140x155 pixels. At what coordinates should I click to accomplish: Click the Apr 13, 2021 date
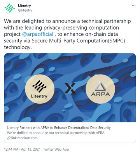coord(31,149)
